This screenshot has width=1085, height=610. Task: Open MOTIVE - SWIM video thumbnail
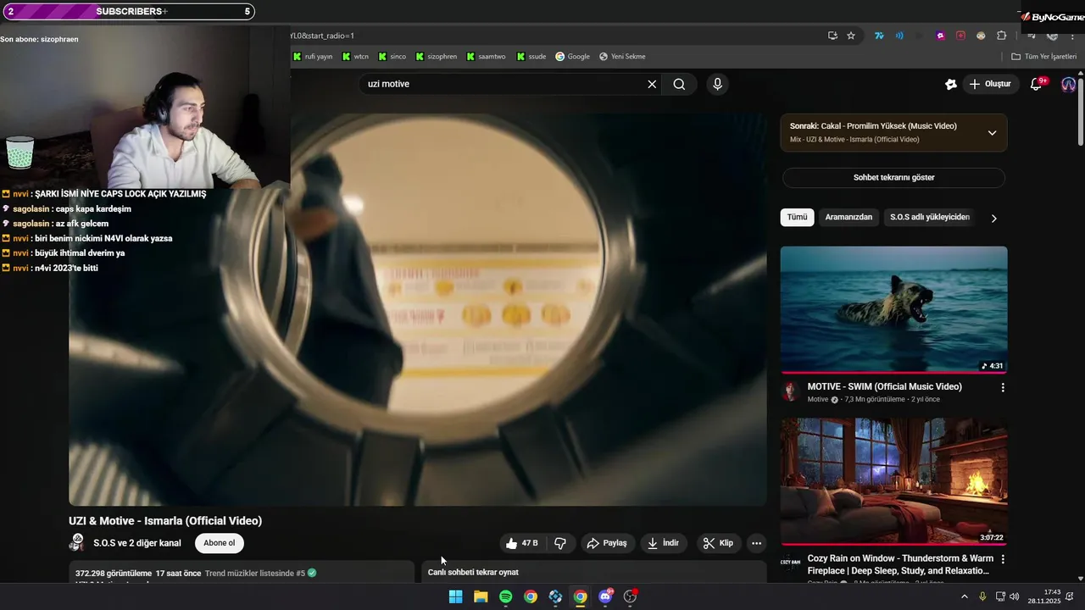point(893,309)
